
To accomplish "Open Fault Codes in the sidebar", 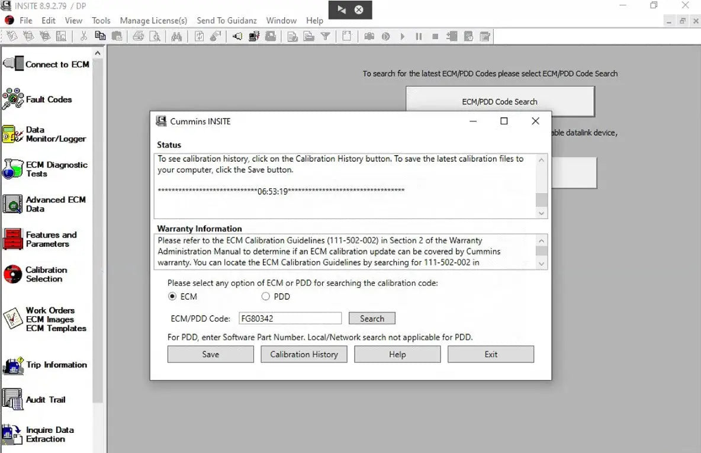I will 13,99.
